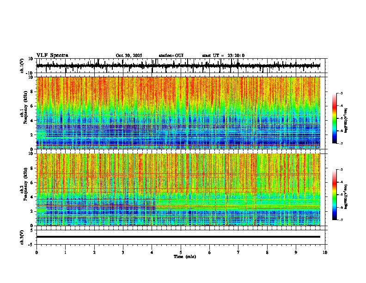Click the ch.2 spectrogram panel
This screenshot has width=366, height=283.
(178, 190)
